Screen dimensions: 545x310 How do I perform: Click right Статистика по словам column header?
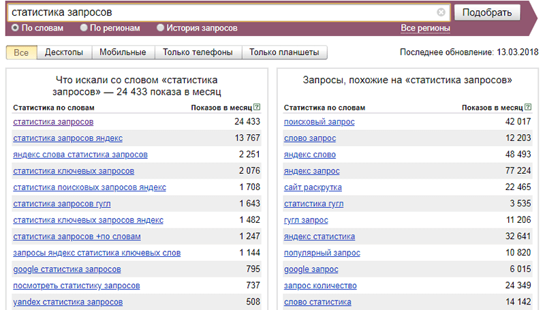tap(325, 108)
